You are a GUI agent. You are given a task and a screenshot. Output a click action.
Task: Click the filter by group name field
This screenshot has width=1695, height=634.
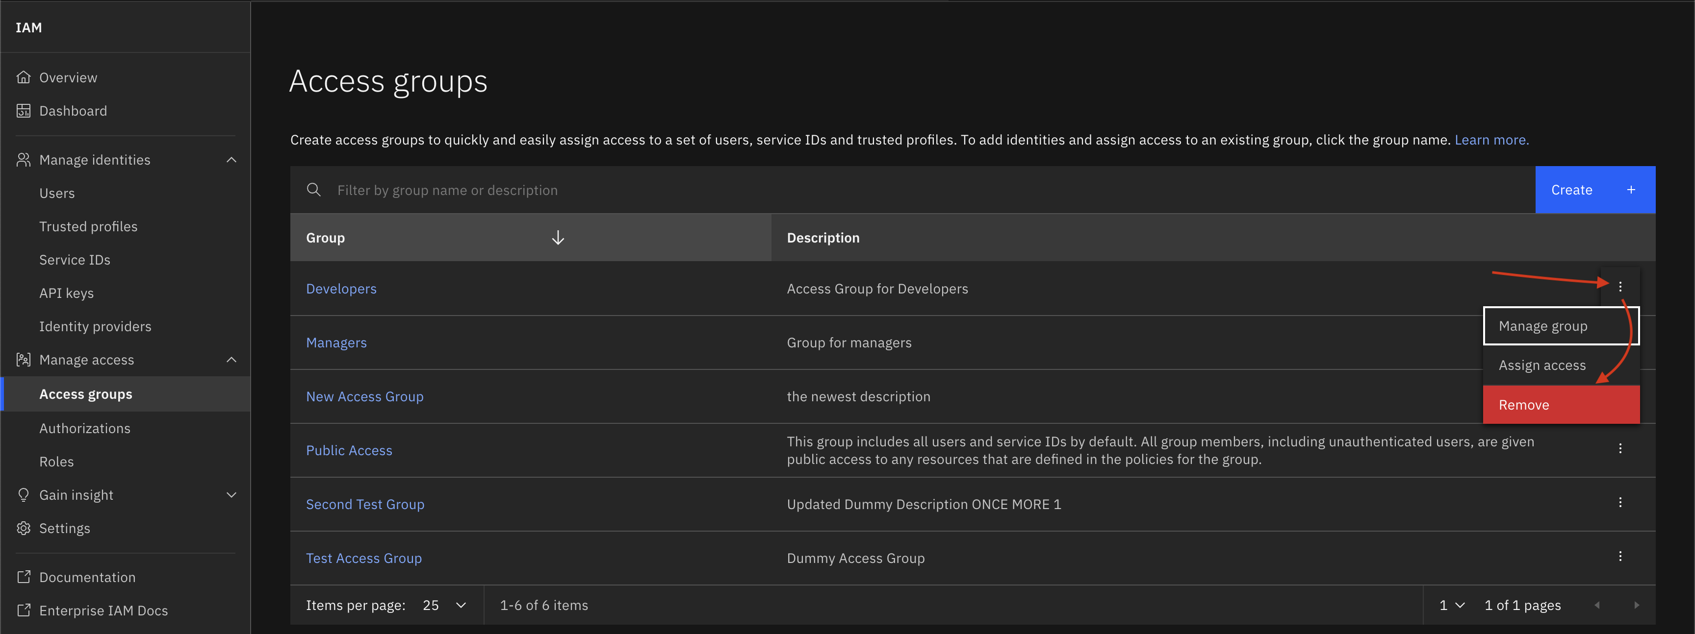pos(913,190)
